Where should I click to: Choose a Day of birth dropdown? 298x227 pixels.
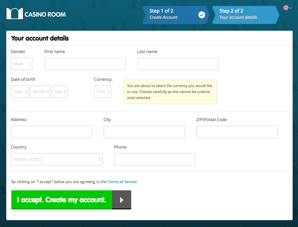click(60, 92)
